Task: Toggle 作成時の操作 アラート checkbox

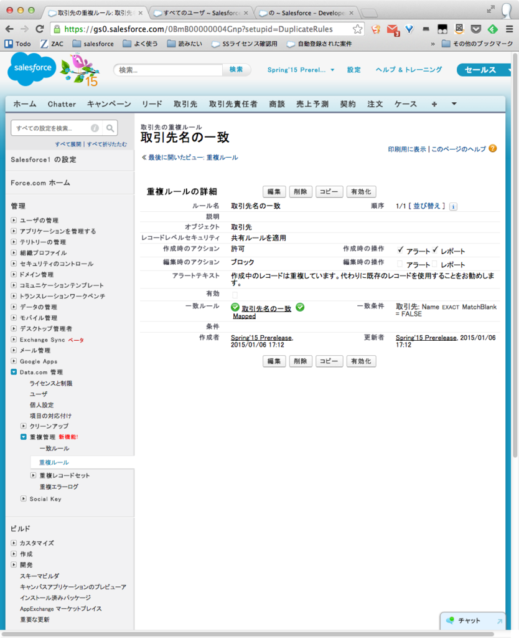Action: tap(400, 250)
